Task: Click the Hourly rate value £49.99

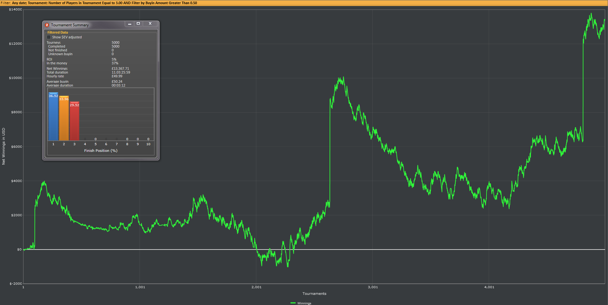Action: [117, 76]
